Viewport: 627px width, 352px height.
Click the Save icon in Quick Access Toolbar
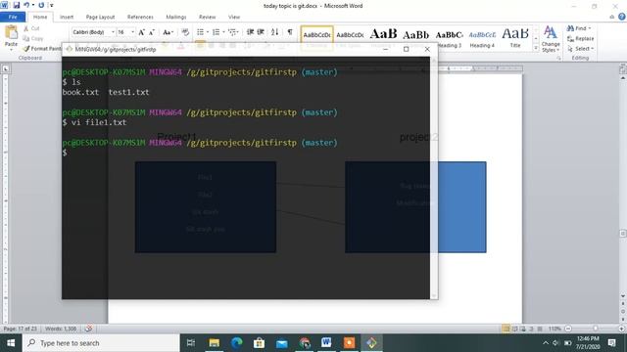[x=17, y=5]
